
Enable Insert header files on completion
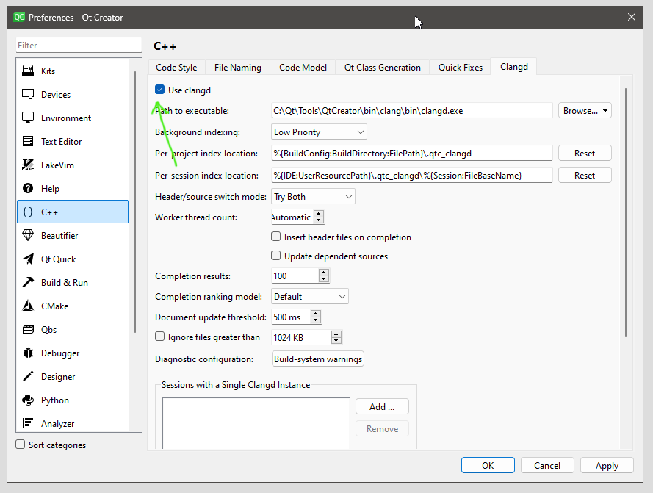tap(276, 237)
